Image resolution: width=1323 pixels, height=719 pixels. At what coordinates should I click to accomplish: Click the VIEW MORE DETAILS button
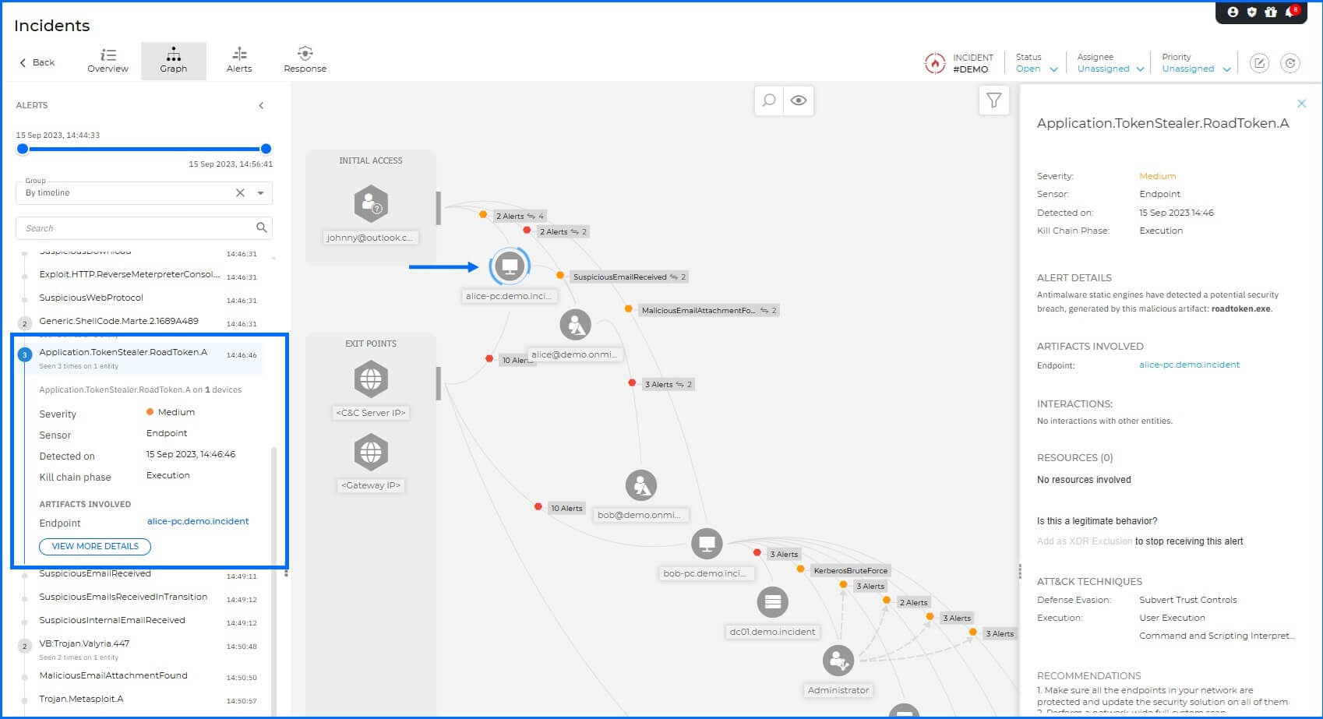click(94, 546)
